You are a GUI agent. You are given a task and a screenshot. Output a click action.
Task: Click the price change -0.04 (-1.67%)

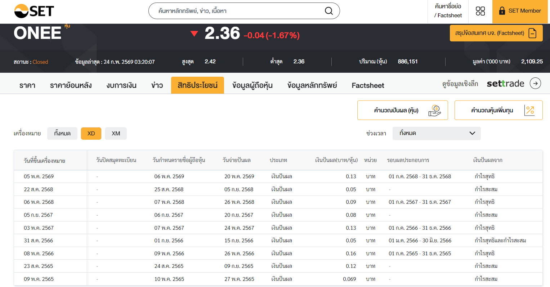pos(272,35)
